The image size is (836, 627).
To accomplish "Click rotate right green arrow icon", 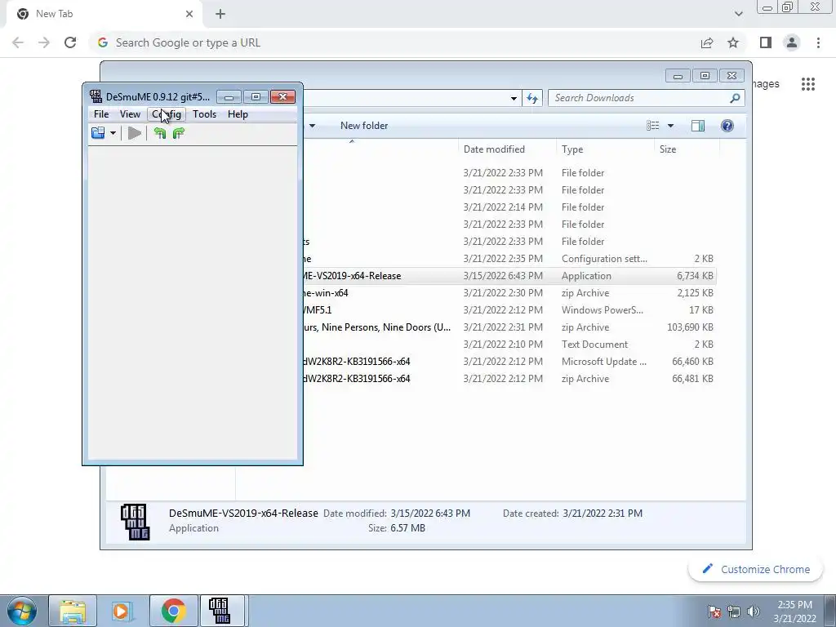I will (x=178, y=133).
